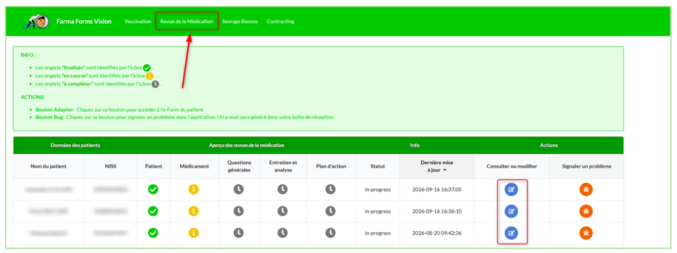
Task: Click the ACTIONS: heading in info box
Action: [33, 97]
